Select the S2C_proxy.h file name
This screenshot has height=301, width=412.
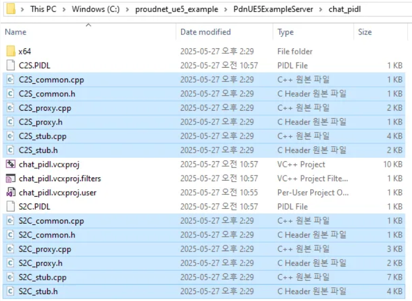point(40,263)
